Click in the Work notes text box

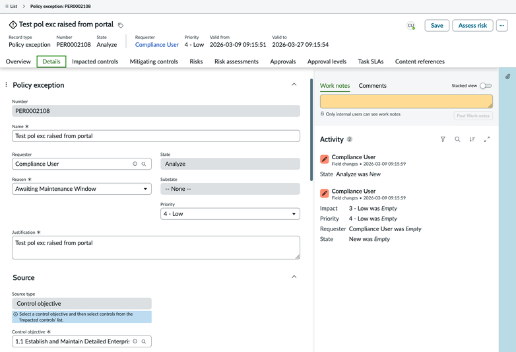[x=406, y=101]
